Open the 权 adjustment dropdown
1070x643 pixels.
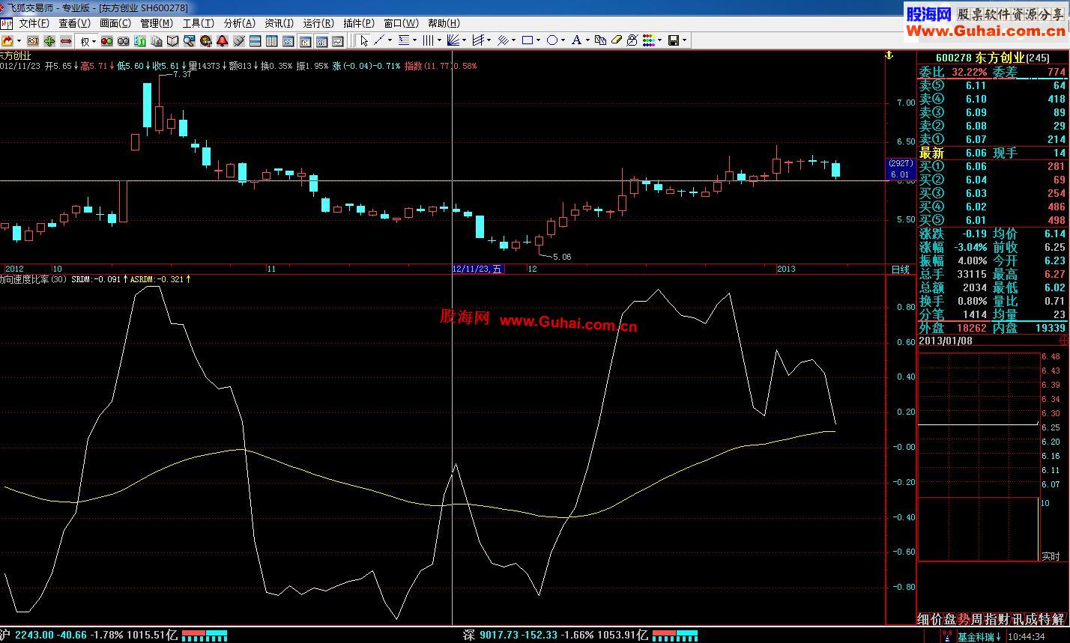[88, 40]
